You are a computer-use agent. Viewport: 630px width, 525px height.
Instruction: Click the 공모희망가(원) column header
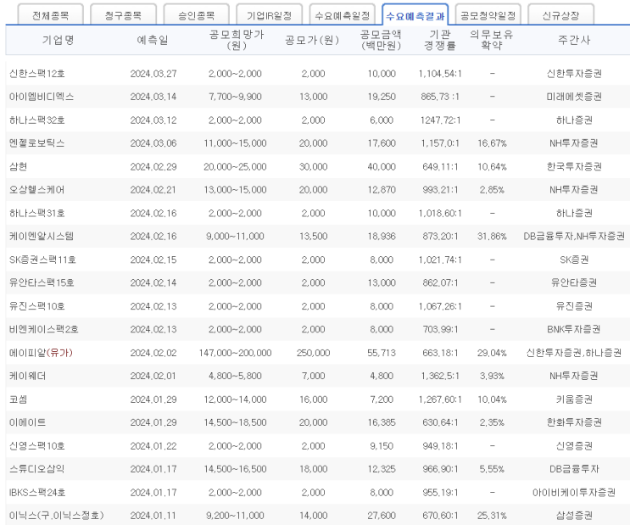tap(237, 40)
